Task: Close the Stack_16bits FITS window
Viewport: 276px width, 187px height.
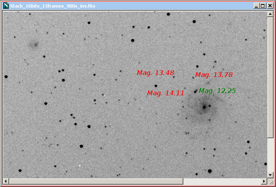Action: (x=270, y=6)
